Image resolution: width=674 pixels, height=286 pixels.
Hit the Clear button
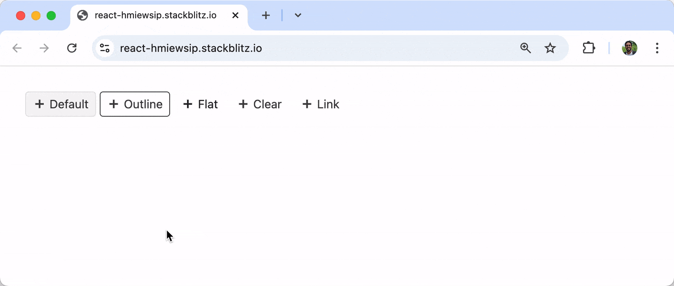click(260, 104)
